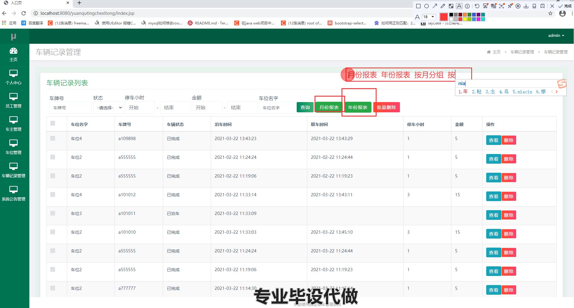574x308 pixels.
Task: Open the font size 18 dropdown
Action: (x=429, y=17)
